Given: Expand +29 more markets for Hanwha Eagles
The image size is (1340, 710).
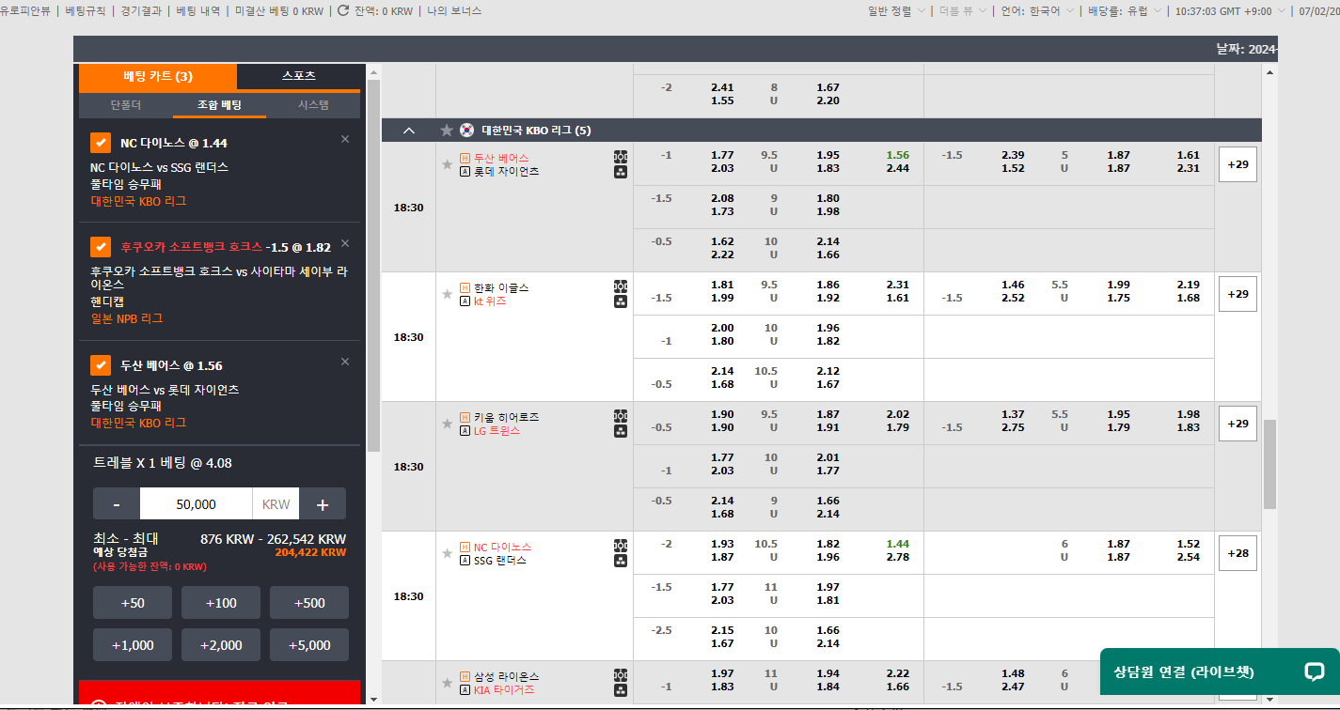Looking at the screenshot, I should [1238, 294].
